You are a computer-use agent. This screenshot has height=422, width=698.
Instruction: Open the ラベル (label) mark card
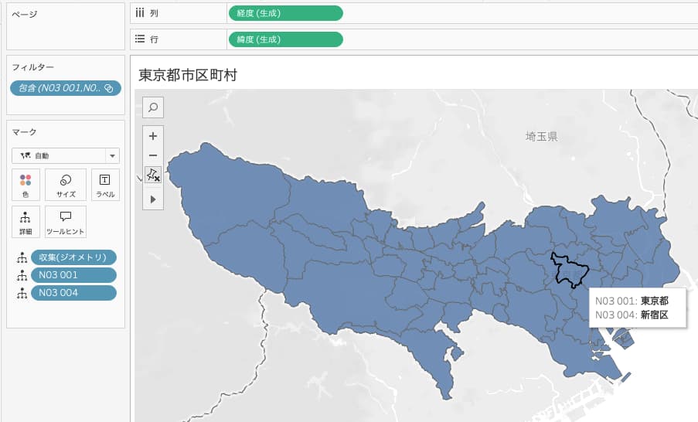105,185
